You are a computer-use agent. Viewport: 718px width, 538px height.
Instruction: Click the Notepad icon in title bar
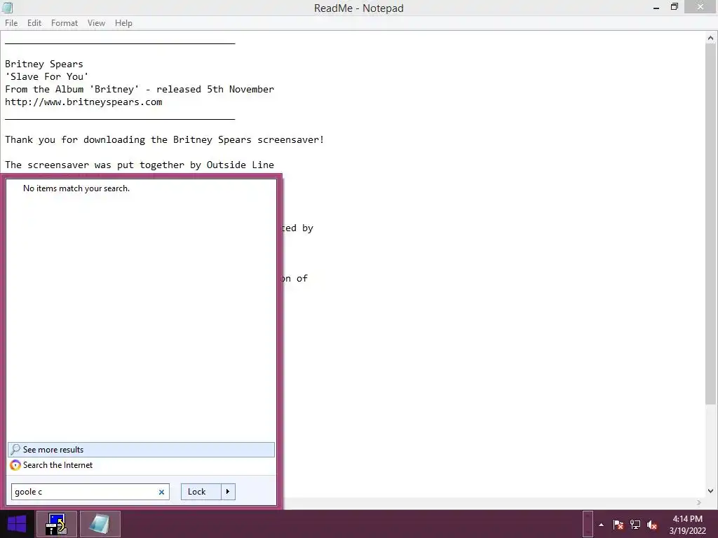tap(7, 8)
